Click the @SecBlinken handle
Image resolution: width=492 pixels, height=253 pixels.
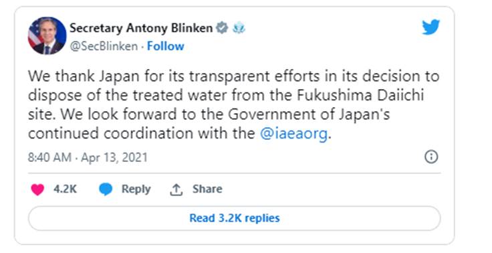(x=104, y=46)
